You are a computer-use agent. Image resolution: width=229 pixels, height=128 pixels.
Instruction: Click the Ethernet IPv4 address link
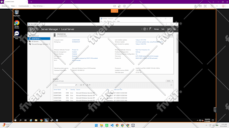85,58
